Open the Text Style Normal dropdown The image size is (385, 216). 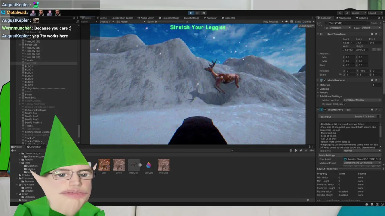(x=362, y=151)
